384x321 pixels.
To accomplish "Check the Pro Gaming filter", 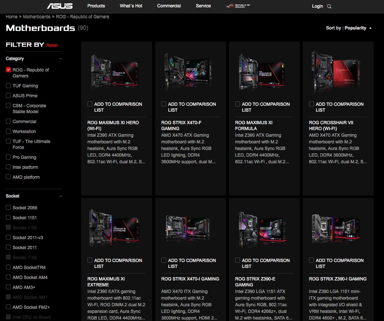I will tap(8, 157).
